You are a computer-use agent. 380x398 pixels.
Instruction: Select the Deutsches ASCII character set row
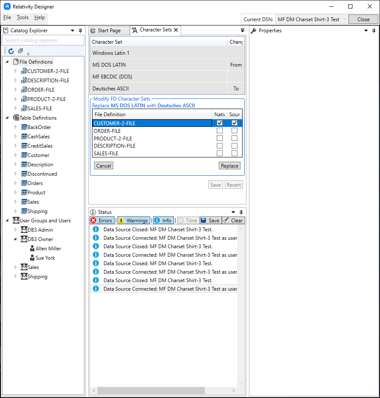[168, 89]
